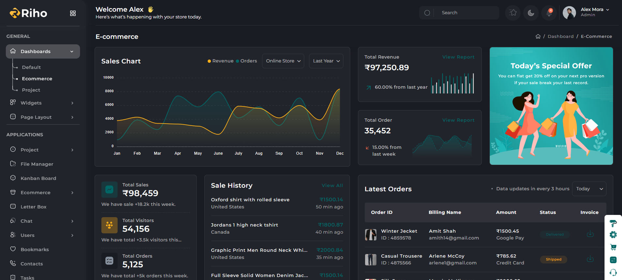The height and width of the screenshot is (280, 622).
Task: Open the headset support icon
Action: coord(613,273)
